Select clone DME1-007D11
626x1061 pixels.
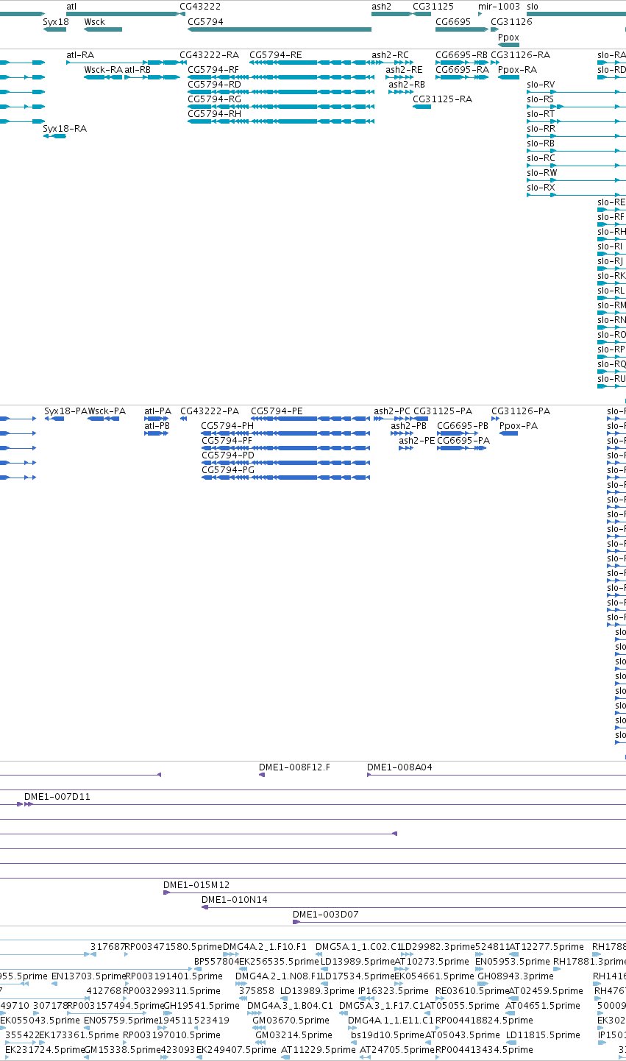pyautogui.click(x=57, y=797)
